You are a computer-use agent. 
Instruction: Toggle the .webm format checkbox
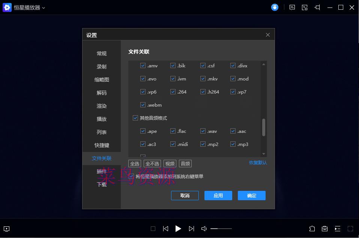click(143, 105)
